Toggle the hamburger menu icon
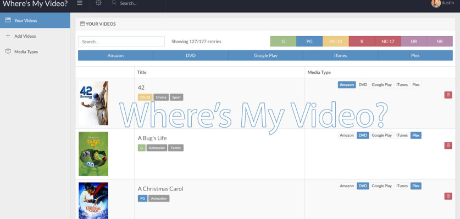Screen dimensions: 460x219 pyautogui.click(x=80, y=3)
